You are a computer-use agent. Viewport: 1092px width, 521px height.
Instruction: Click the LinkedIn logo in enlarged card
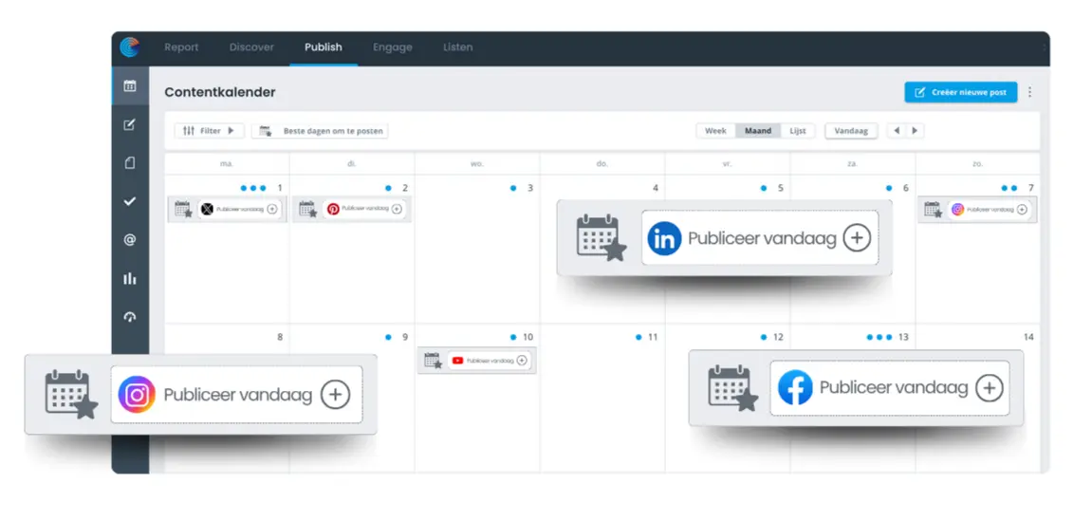click(x=664, y=239)
